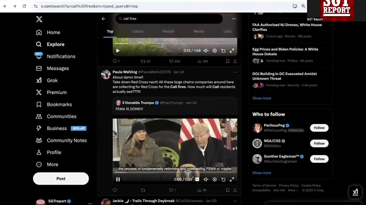Open upper video settings gear
366x205 pixels.
click(214, 51)
